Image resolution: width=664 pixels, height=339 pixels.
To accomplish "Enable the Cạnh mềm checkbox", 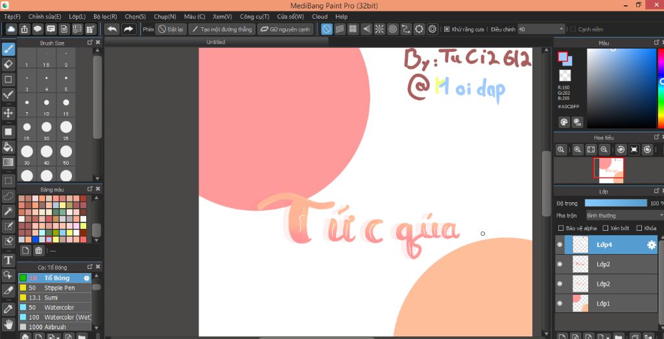I will coord(573,29).
